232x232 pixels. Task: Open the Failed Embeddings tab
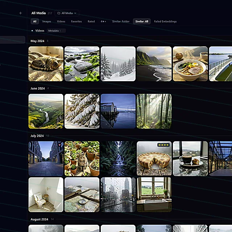(165, 21)
